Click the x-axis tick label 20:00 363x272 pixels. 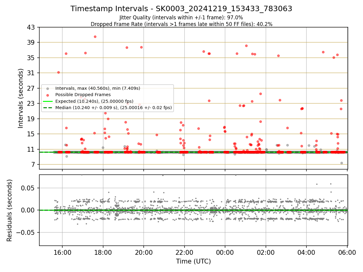click(x=144, y=252)
